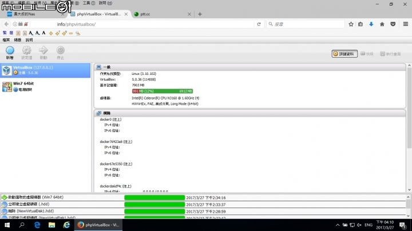
Task: Click the memory usage bar 991 MB
Action: point(163,91)
